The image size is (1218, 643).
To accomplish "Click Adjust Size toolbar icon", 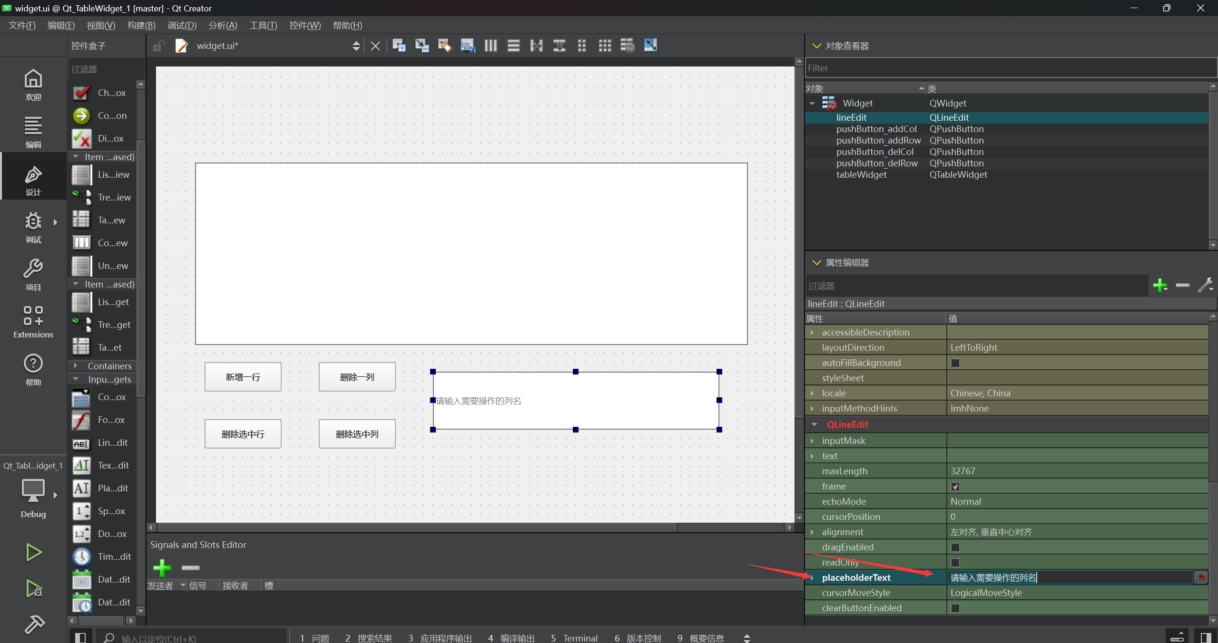I will coord(650,46).
